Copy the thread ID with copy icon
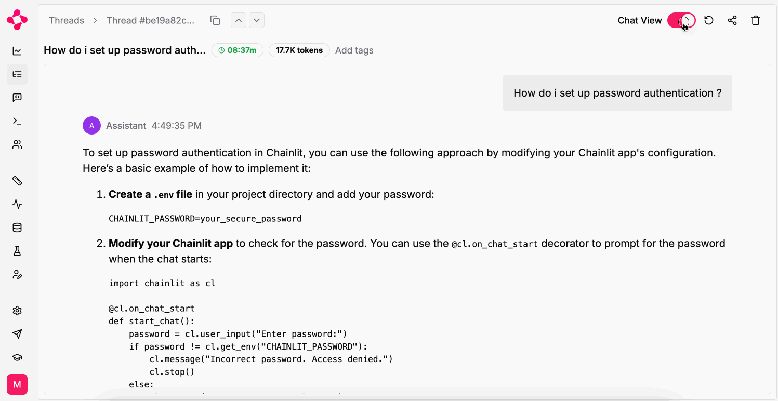778x401 pixels. 215,20
